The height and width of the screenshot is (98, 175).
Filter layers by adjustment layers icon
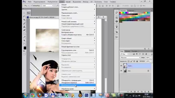coord(137,54)
